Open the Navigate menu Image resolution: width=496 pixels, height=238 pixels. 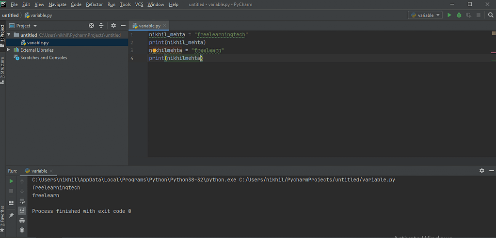click(57, 4)
